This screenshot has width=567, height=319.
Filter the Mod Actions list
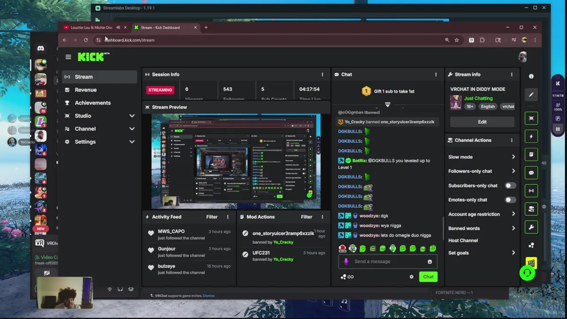[x=307, y=217]
